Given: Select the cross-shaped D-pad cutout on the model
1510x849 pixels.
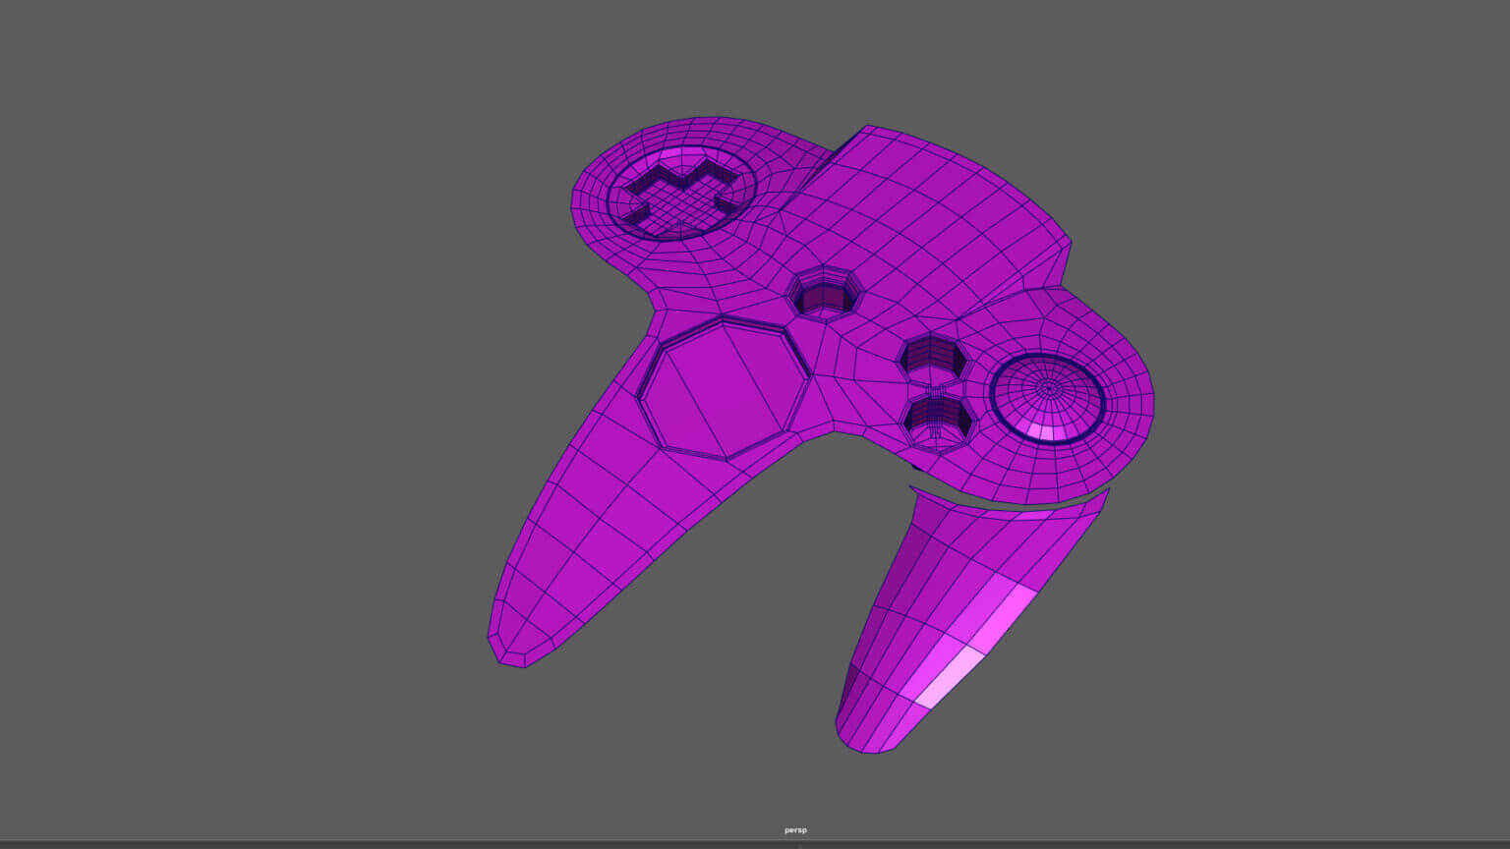Looking at the screenshot, I should pyautogui.click(x=681, y=199).
